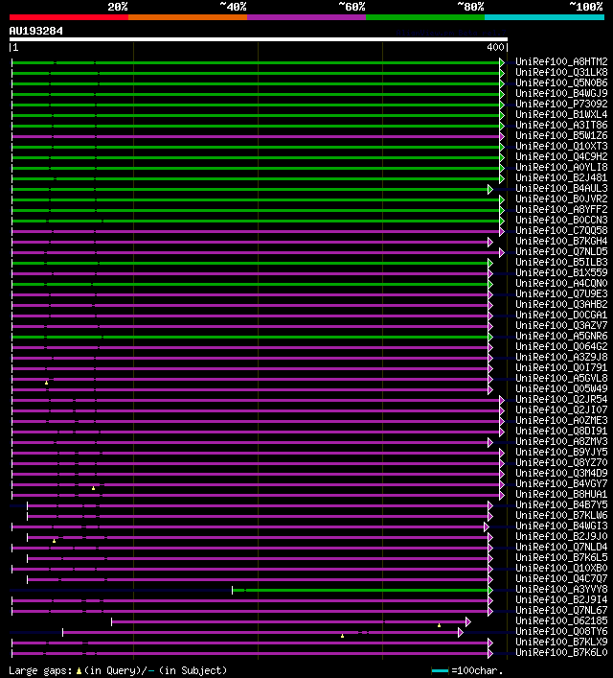The height and width of the screenshot is (678, 613).
Task: Click the yellow gap marker under the UniRef100_A5GVL8 bar
Action: (x=46, y=383)
